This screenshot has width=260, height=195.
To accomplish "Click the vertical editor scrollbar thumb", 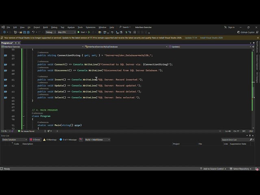I will (x=253, y=92).
